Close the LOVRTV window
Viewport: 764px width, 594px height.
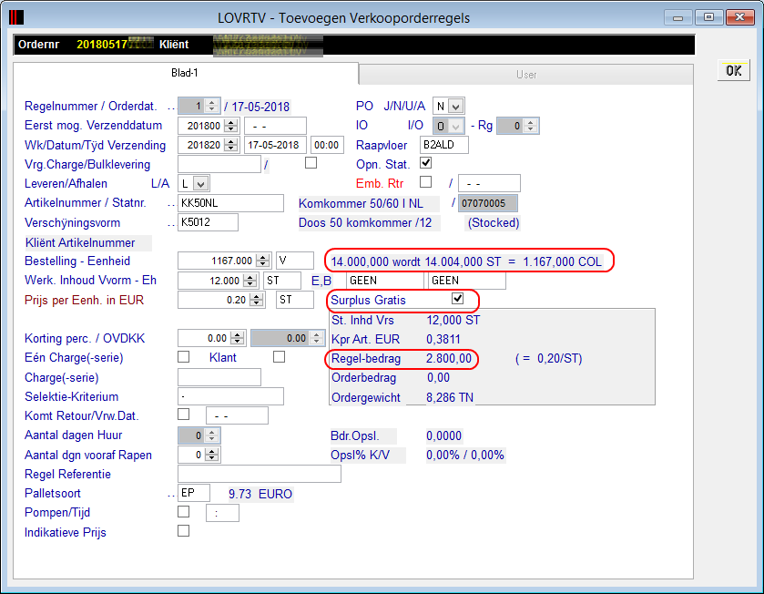tap(739, 17)
